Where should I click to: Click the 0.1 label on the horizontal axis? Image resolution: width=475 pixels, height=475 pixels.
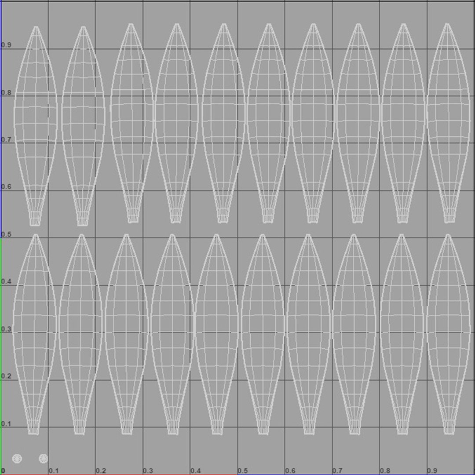[54, 471]
